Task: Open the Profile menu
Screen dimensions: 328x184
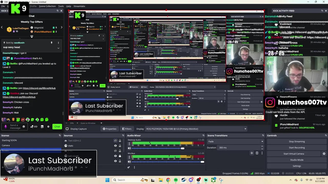Action: pos(33,6)
